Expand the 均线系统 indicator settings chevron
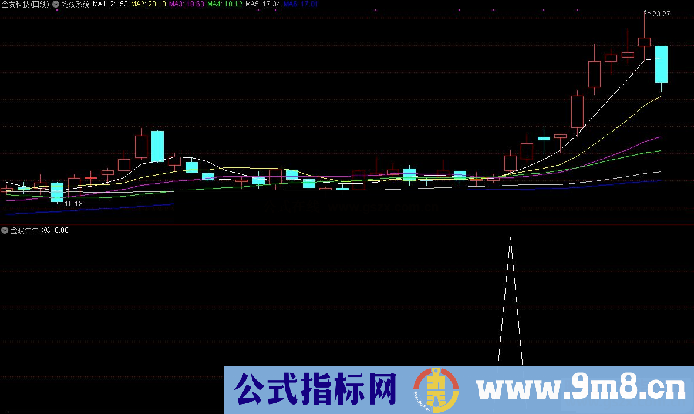This screenshot has height=414, width=694. click(x=56, y=5)
